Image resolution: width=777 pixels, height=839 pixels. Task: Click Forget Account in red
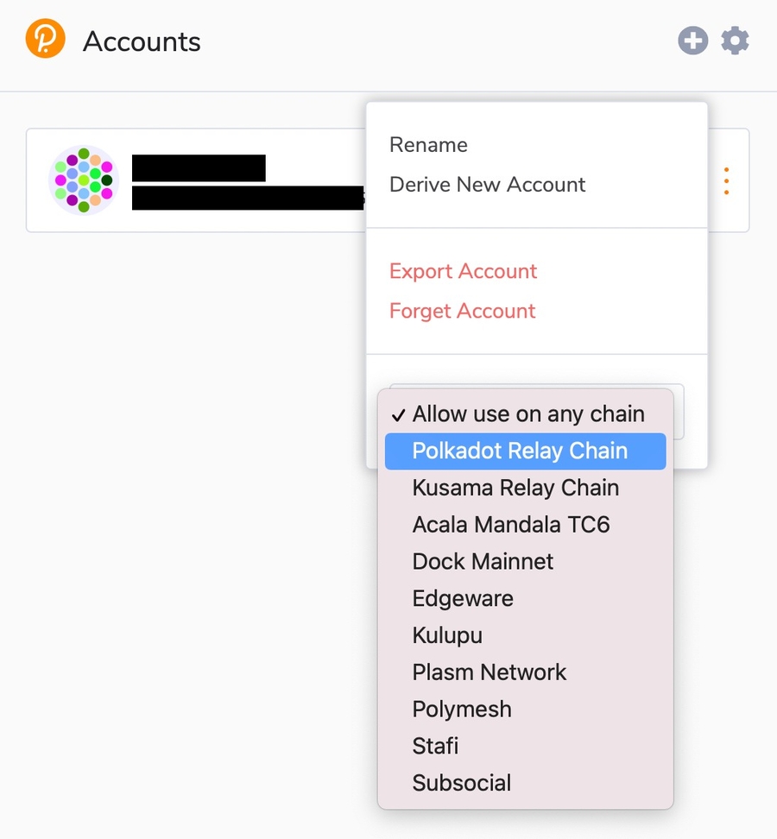pos(462,311)
